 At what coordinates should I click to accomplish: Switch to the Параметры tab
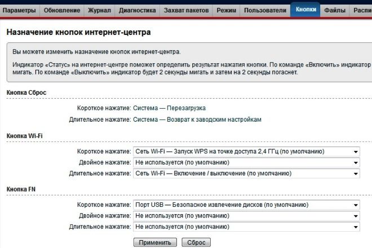[20, 11]
